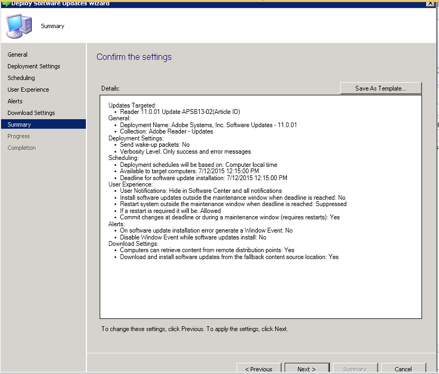Click Deployment schedules will be based on line
Viewport: 439px width, 374px height.
[x=198, y=165]
